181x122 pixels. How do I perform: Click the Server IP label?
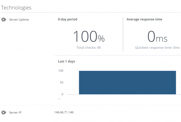coord(15,112)
